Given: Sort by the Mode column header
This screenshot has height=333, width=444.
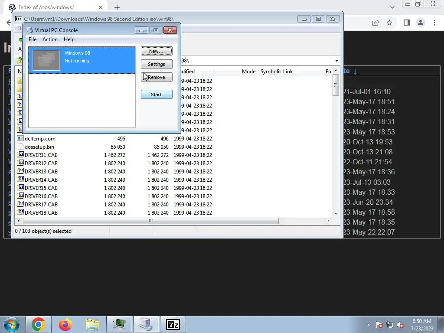Looking at the screenshot, I should click(x=248, y=72).
